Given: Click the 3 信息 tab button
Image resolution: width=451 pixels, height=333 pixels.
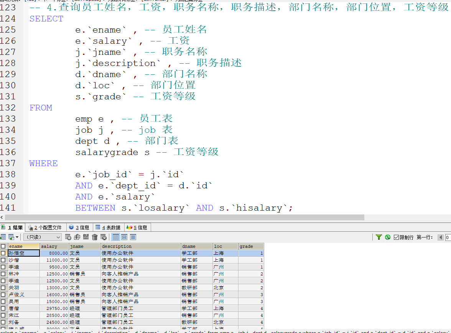Looking at the screenshot, I should [x=79, y=227].
